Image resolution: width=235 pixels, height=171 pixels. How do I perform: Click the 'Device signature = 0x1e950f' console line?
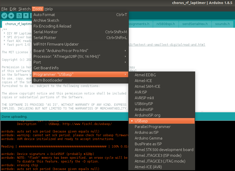coord(48,154)
